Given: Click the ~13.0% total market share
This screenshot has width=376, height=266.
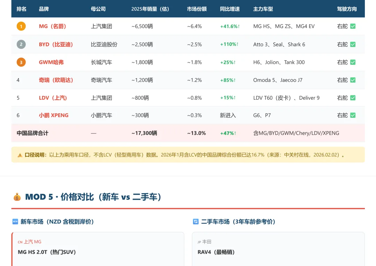Looking at the screenshot, I should (196, 133).
